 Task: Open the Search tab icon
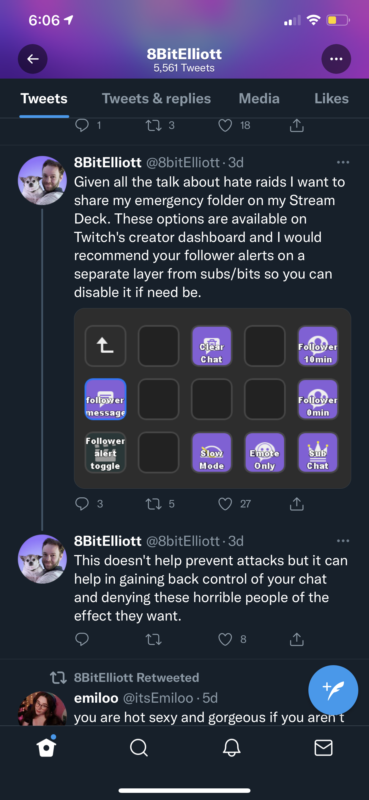coord(139,748)
